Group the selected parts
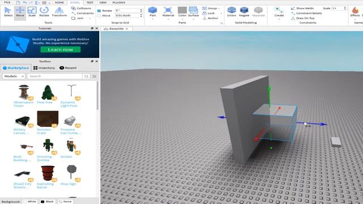363x204 pixels. coord(210,8)
